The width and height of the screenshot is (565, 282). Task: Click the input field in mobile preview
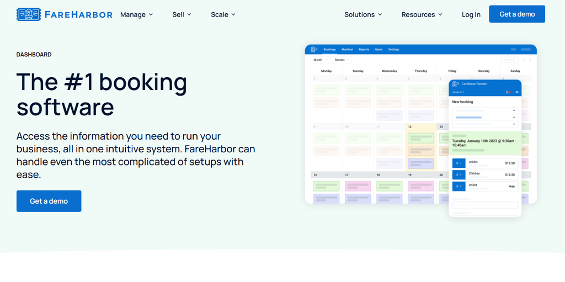click(485, 205)
